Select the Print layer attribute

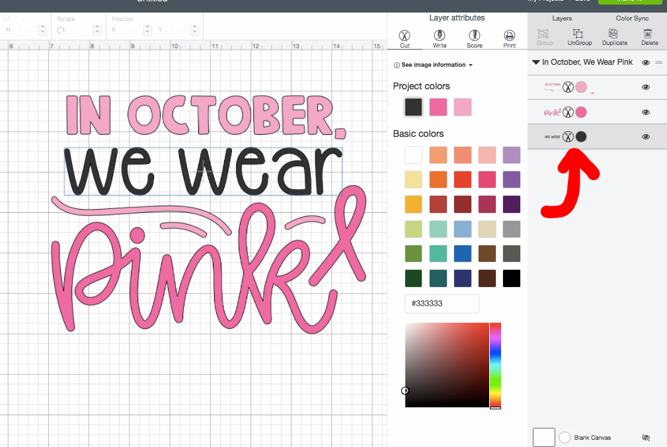tap(509, 39)
